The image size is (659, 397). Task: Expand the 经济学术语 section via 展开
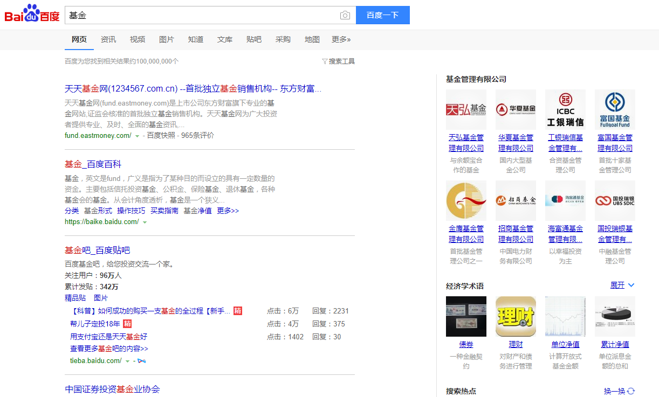point(617,285)
